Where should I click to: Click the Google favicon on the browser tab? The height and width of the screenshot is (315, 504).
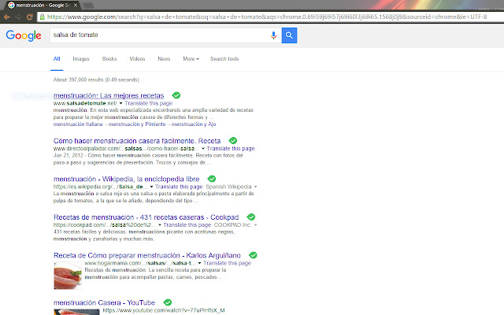click(12, 6)
